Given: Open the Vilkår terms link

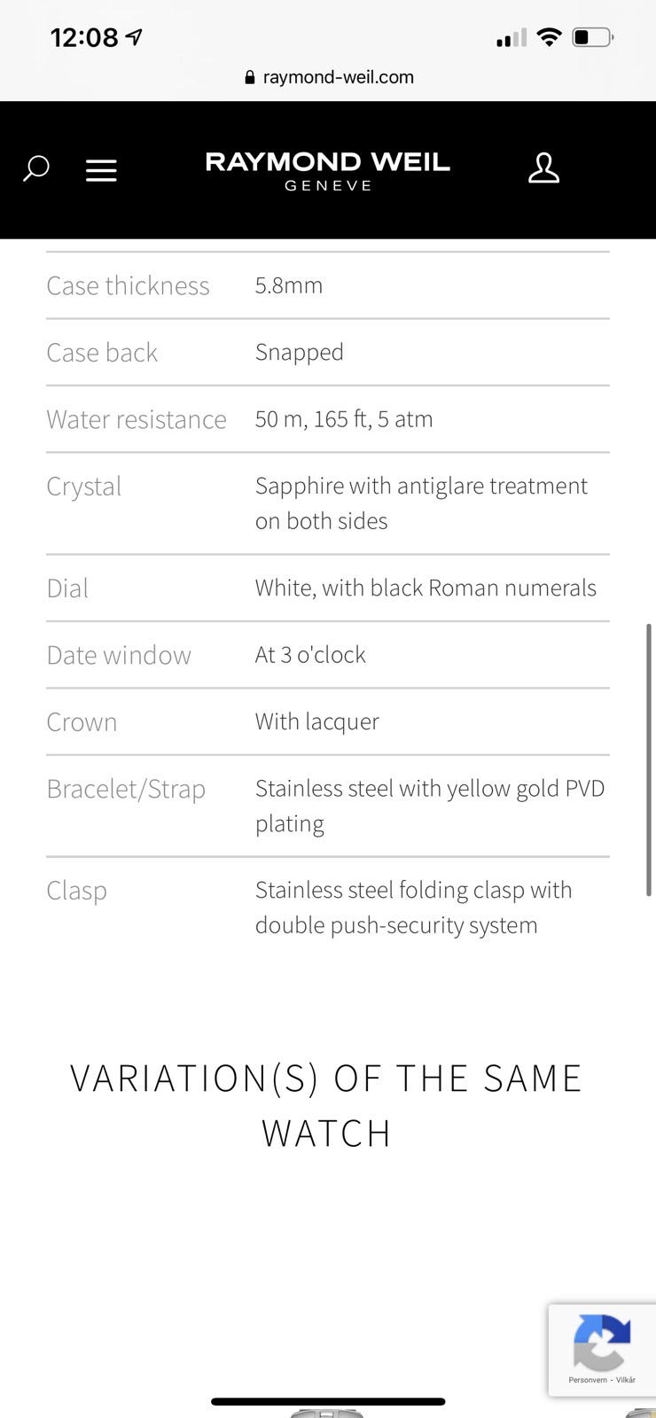Looking at the screenshot, I should click(x=626, y=1380).
